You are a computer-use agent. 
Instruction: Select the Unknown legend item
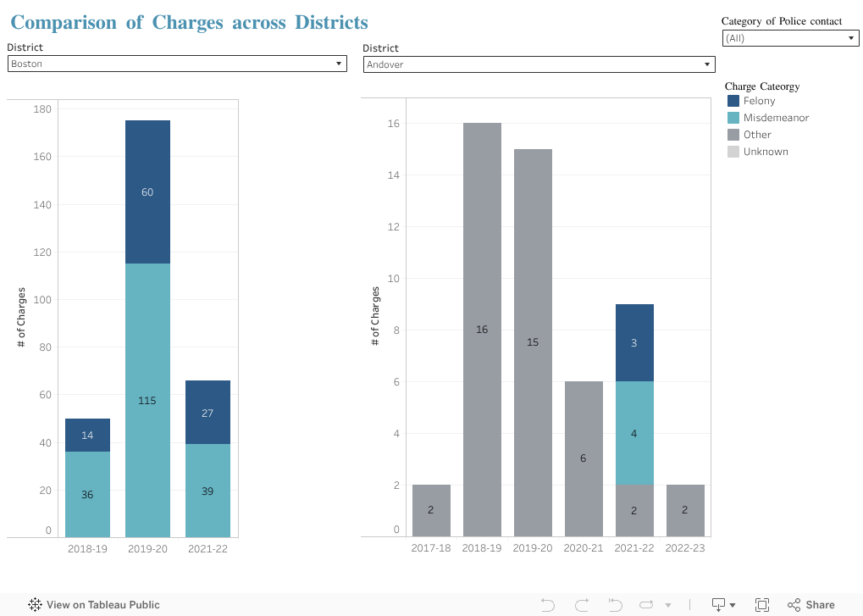(x=765, y=152)
